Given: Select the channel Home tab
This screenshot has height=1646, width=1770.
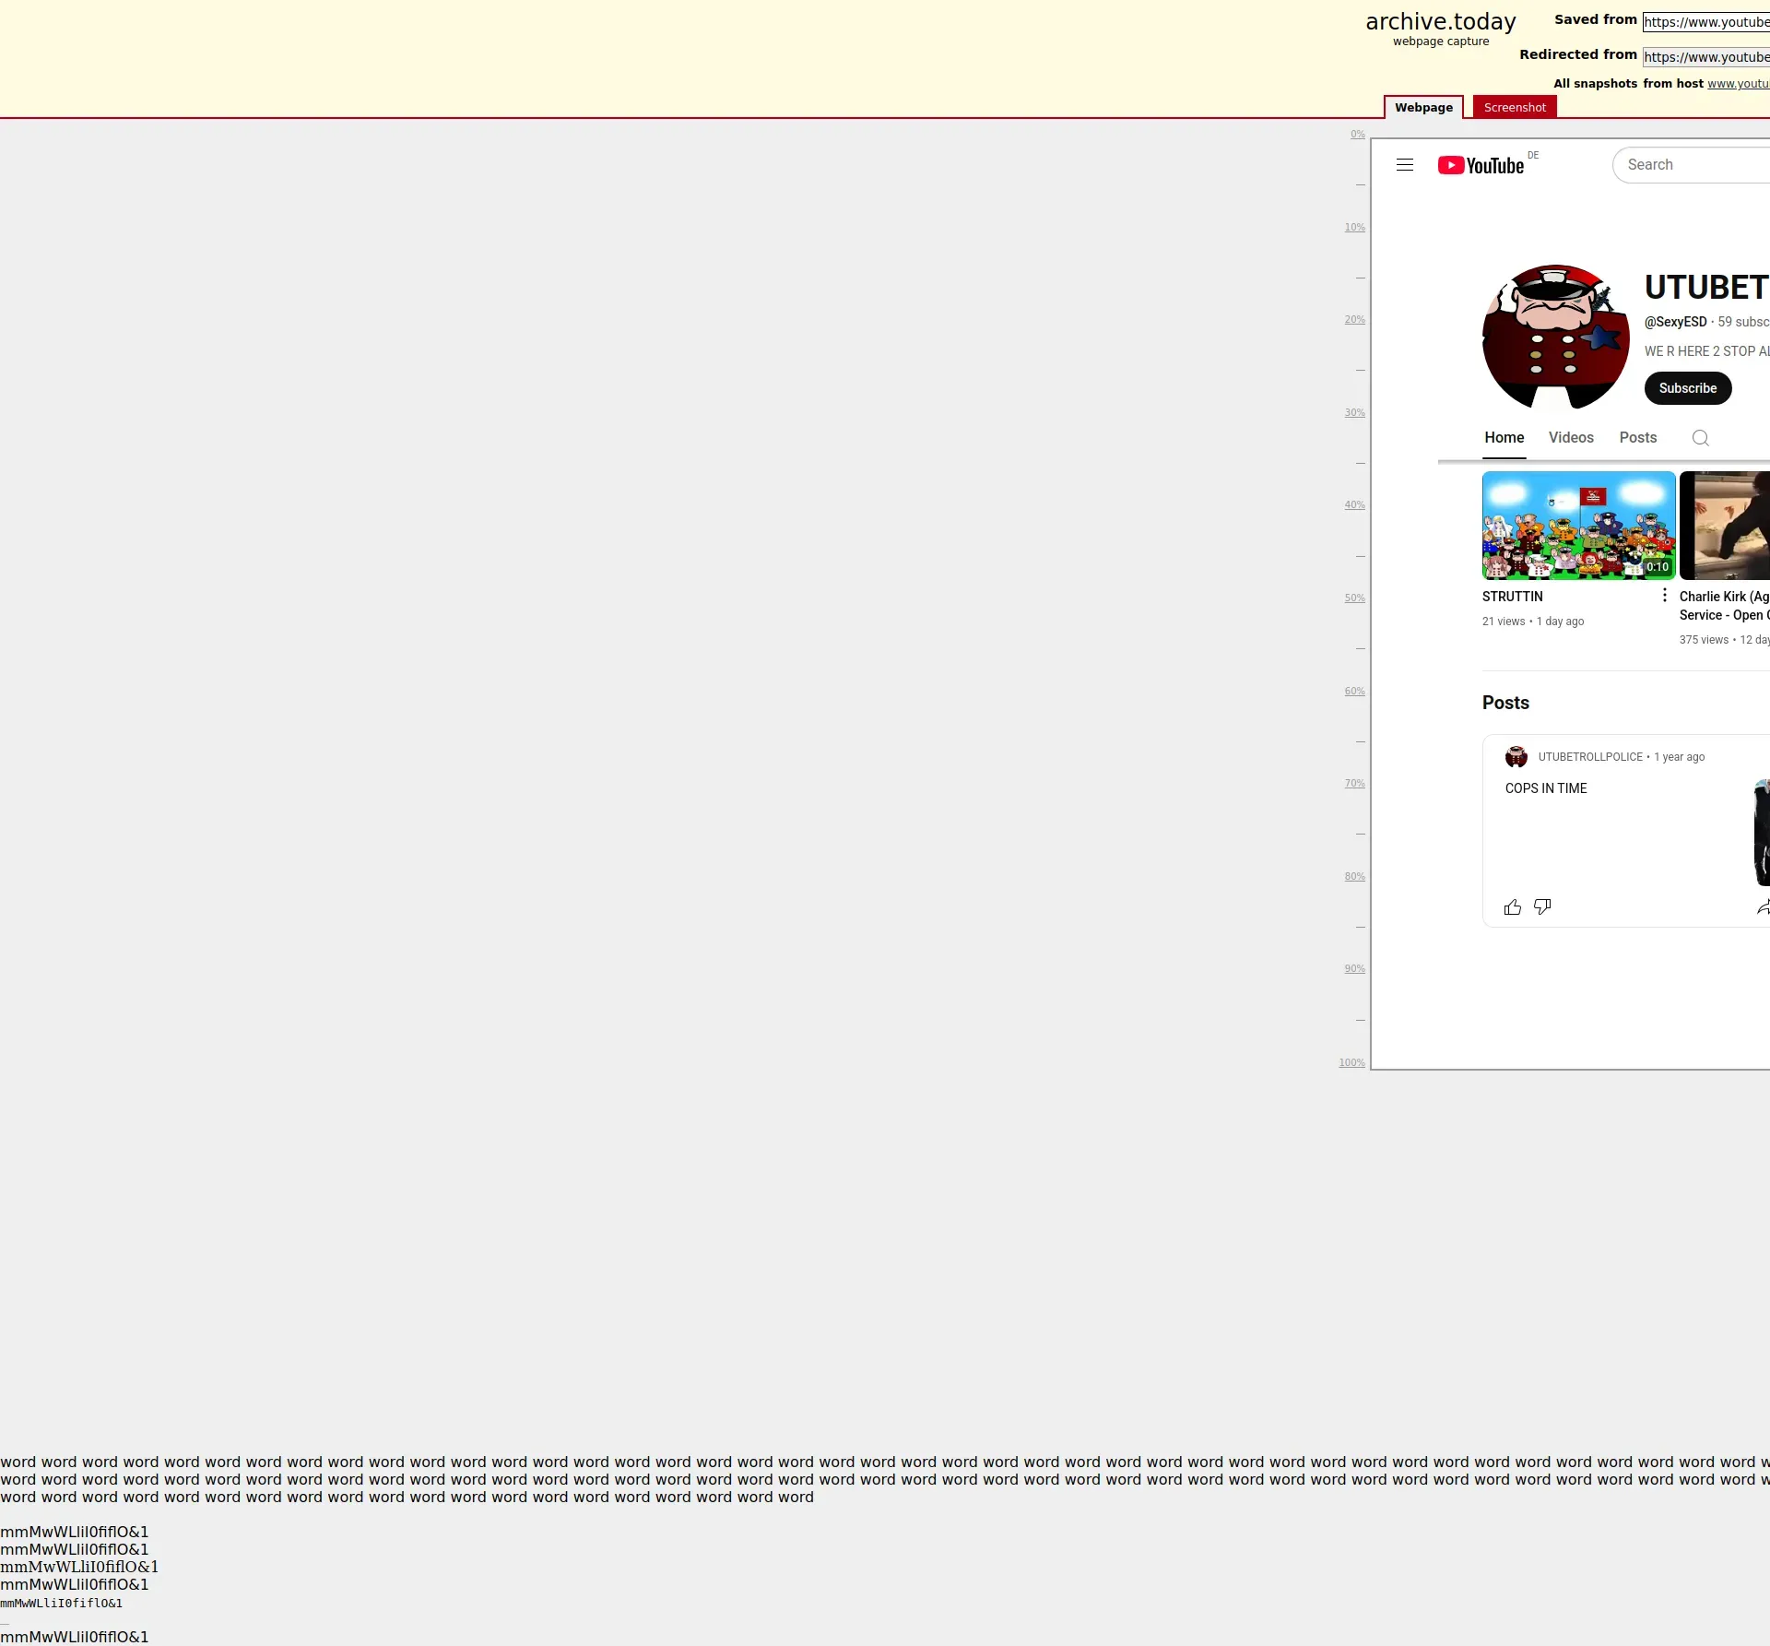Looking at the screenshot, I should click(x=1504, y=438).
